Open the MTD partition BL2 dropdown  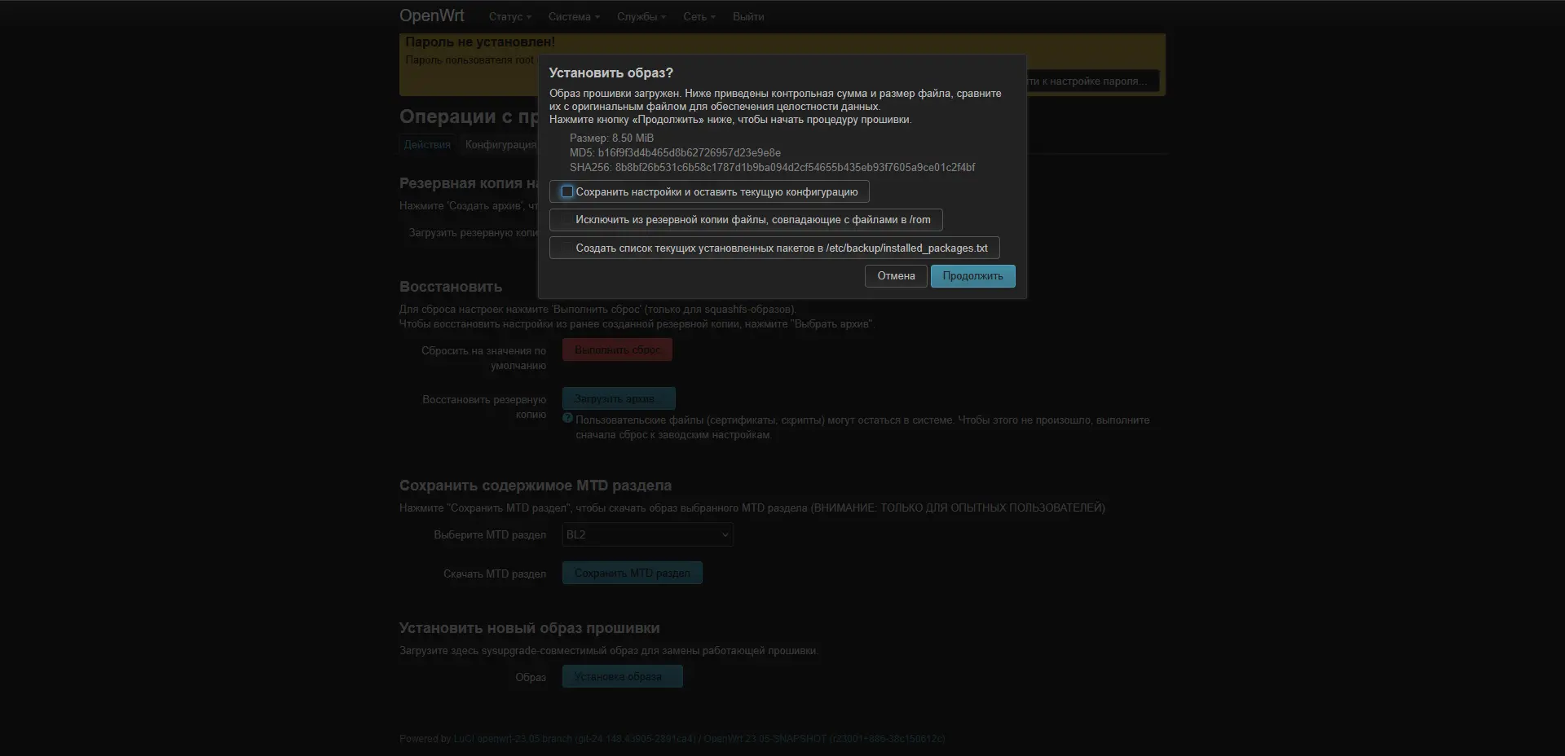pyautogui.click(x=647, y=535)
